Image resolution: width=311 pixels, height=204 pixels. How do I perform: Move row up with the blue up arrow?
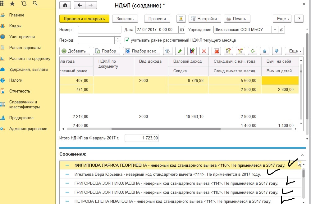[265, 51]
